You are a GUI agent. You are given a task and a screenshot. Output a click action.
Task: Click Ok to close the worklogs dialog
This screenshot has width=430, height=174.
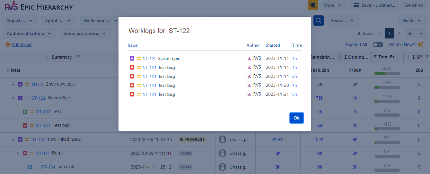tap(296, 118)
